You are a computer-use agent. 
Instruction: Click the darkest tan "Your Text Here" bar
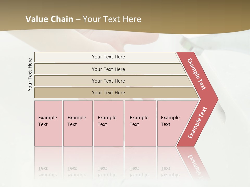116,93
